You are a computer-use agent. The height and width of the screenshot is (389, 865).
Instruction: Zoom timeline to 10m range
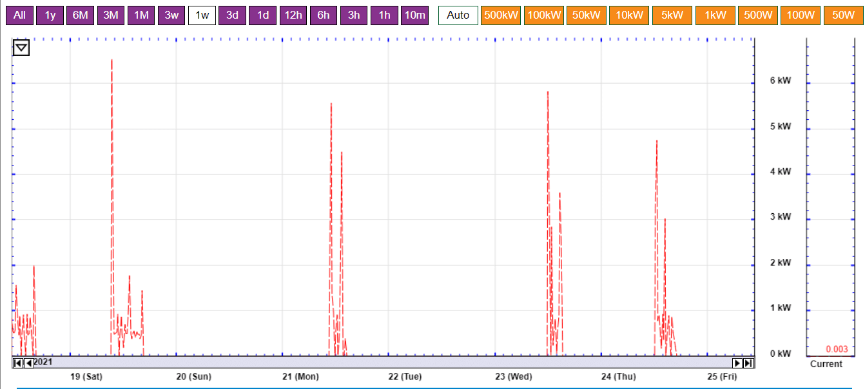[414, 15]
